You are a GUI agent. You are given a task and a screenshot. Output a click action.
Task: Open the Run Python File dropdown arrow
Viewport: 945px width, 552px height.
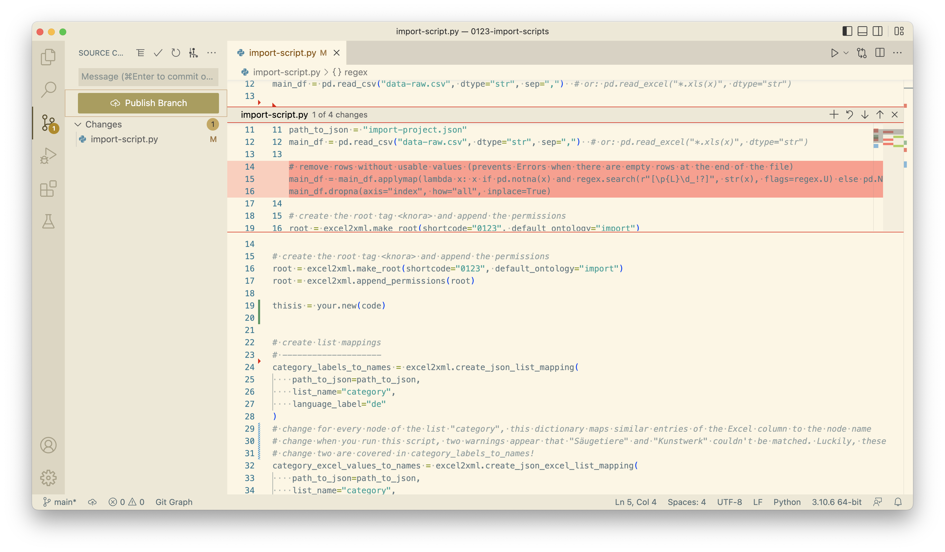click(x=846, y=53)
